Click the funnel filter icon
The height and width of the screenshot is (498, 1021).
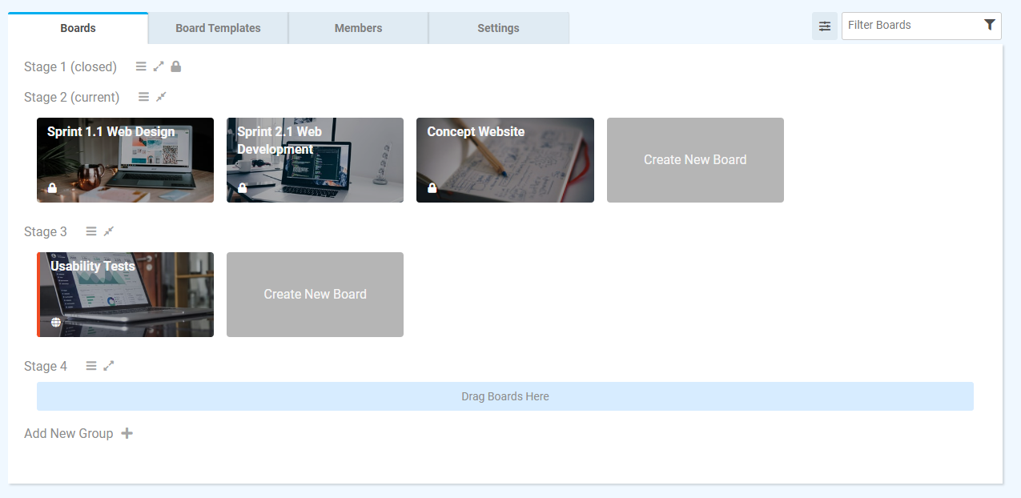coord(990,25)
